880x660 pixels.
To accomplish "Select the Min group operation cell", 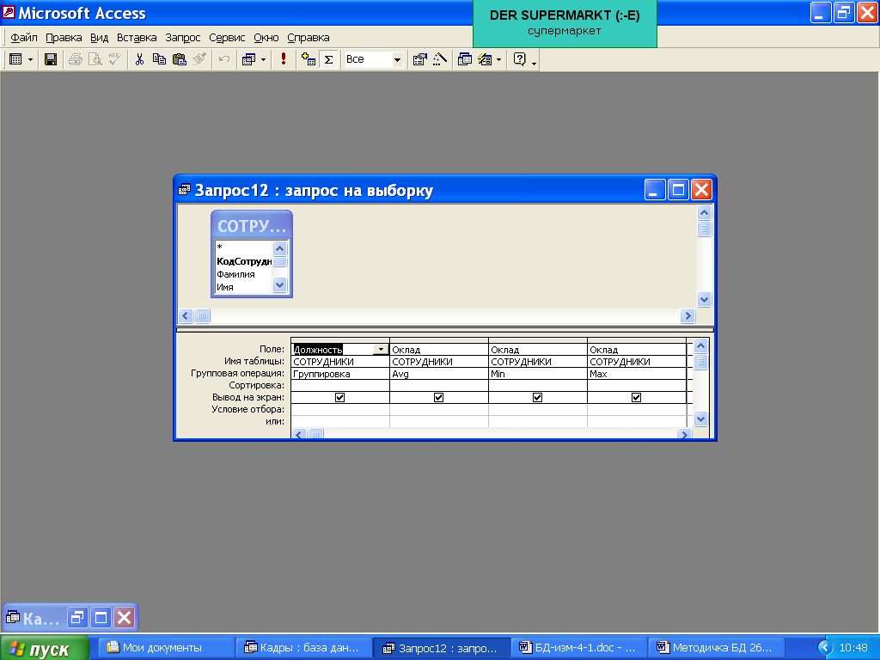I will tap(538, 374).
